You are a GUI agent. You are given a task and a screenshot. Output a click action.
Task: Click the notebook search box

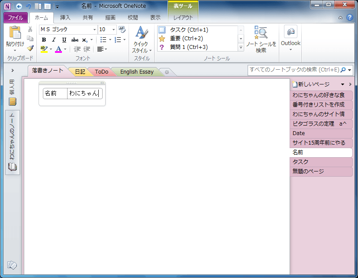pyautogui.click(x=294, y=70)
